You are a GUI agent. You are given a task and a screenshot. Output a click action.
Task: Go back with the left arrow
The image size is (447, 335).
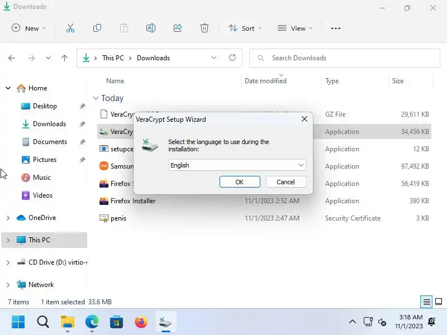pos(12,58)
